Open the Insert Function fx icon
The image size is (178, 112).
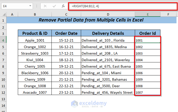tap(63, 6)
